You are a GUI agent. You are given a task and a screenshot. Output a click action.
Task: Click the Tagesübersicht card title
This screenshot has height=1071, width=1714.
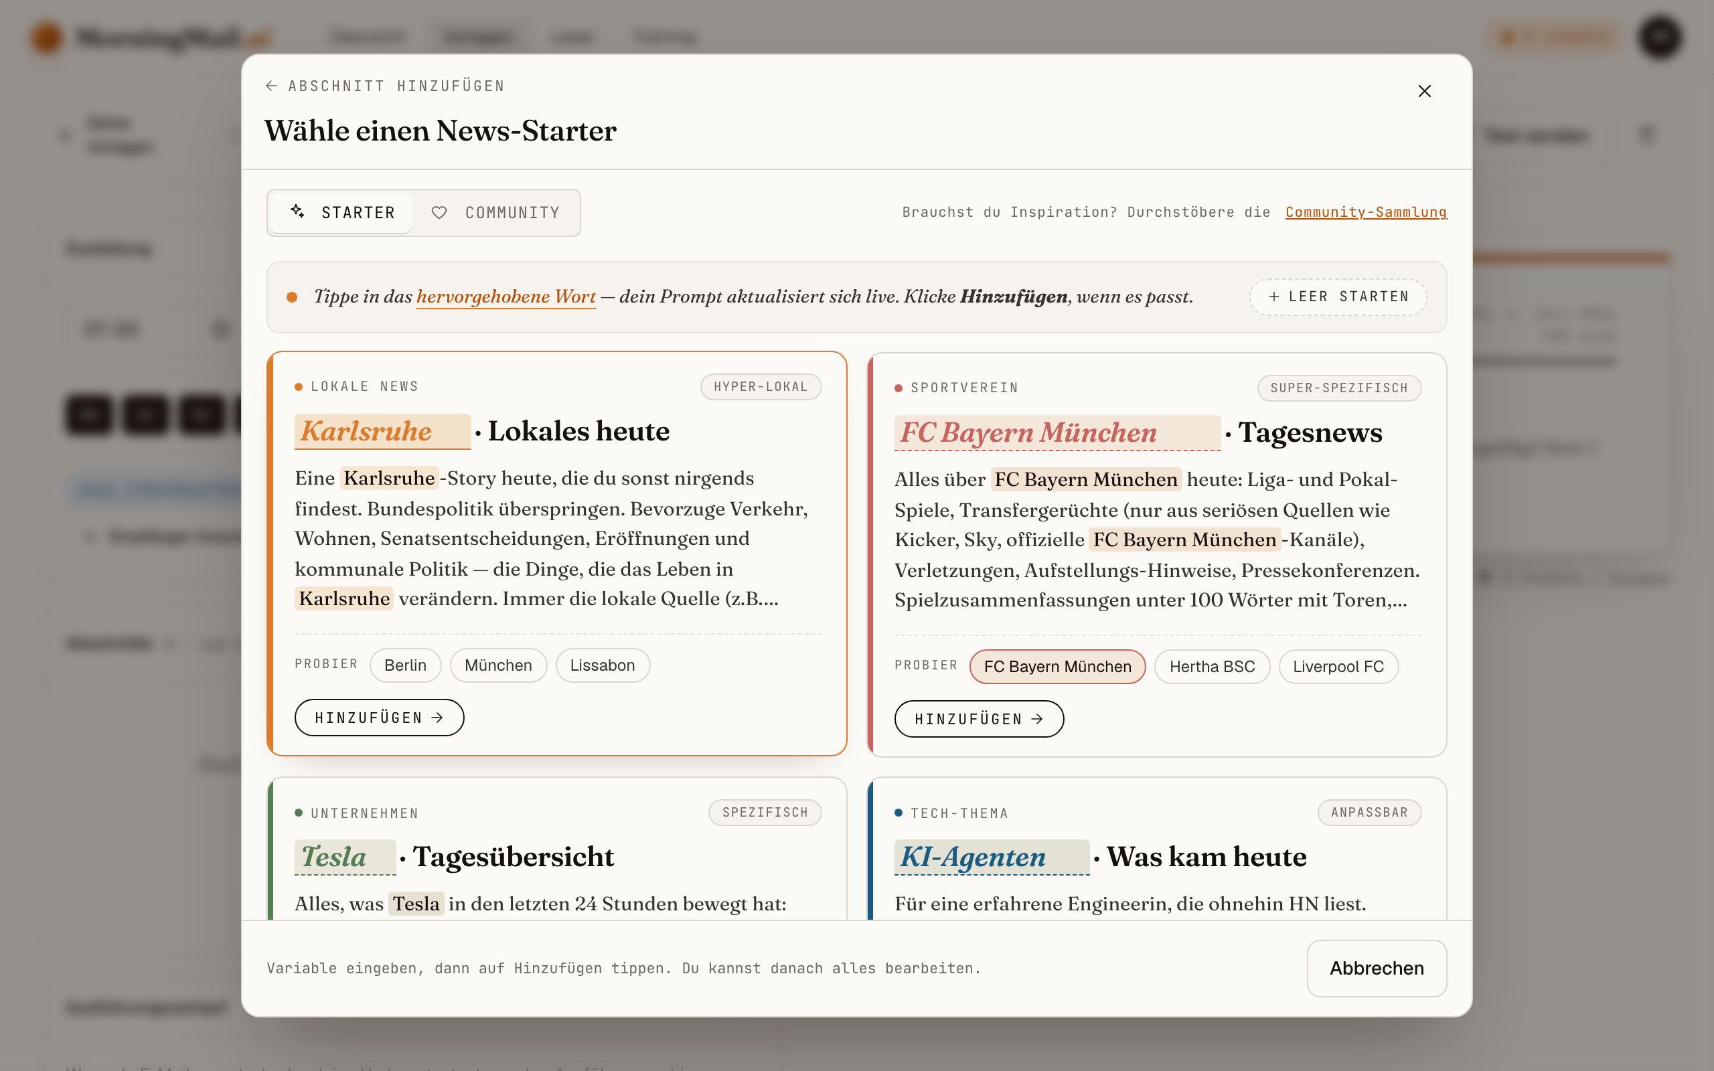[x=514, y=857]
